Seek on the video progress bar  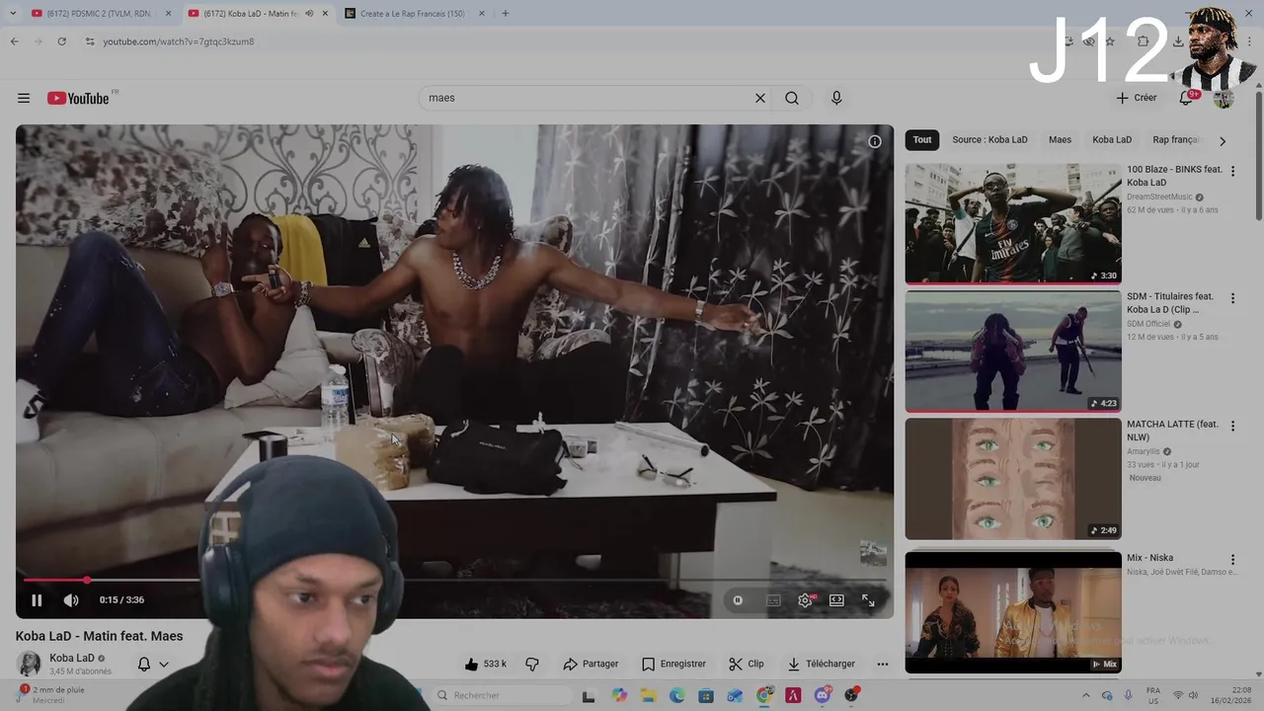click(454, 580)
